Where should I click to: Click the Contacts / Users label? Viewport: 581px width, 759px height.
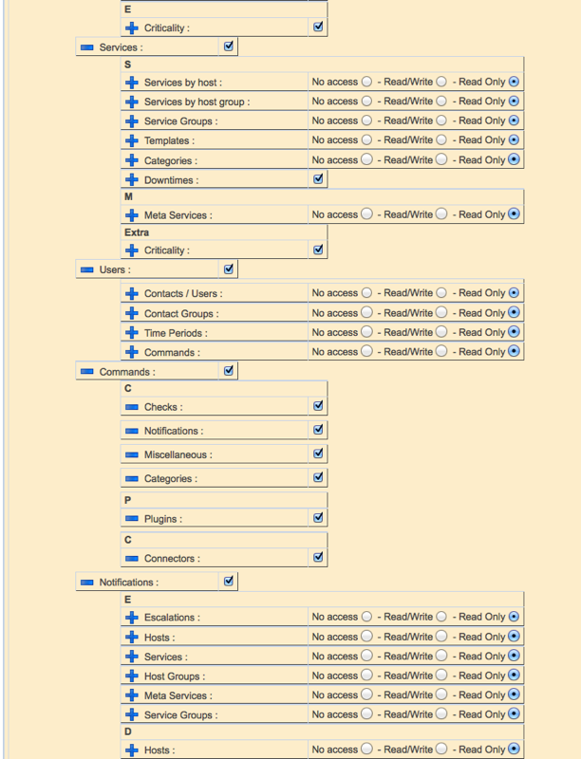[182, 294]
